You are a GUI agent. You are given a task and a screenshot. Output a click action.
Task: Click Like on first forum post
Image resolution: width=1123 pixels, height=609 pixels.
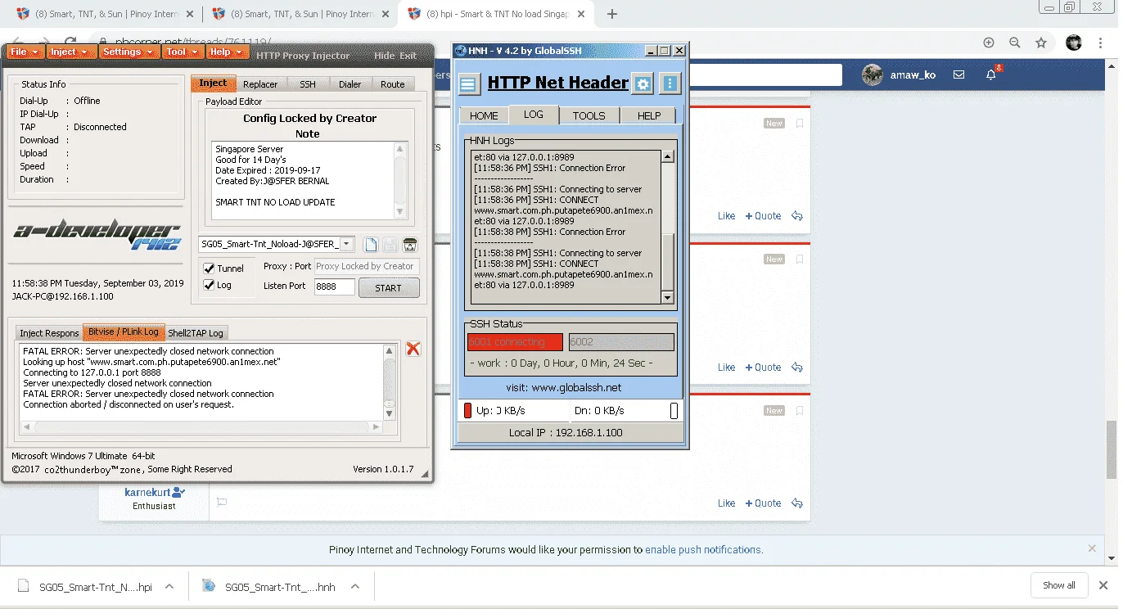pyautogui.click(x=726, y=216)
